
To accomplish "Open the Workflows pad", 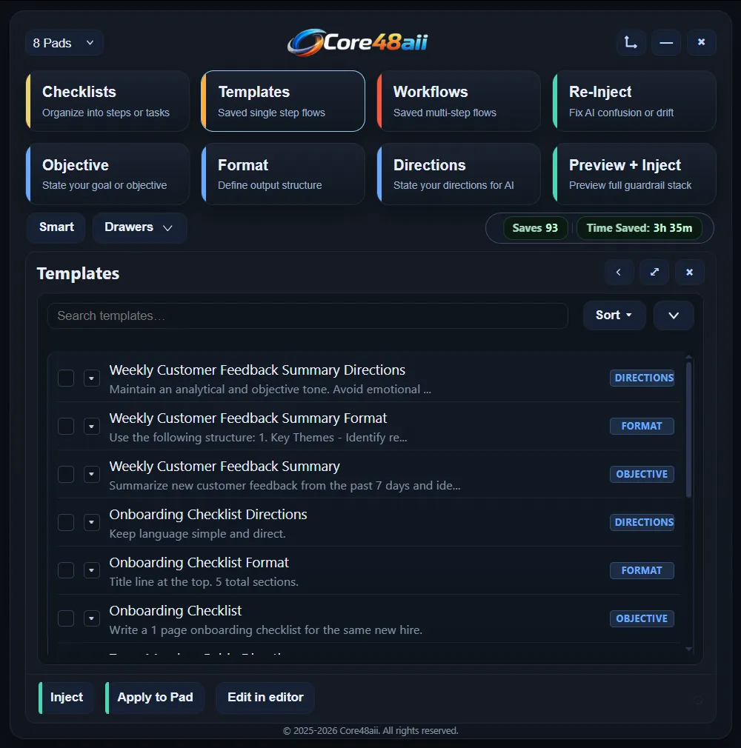I will click(x=459, y=101).
